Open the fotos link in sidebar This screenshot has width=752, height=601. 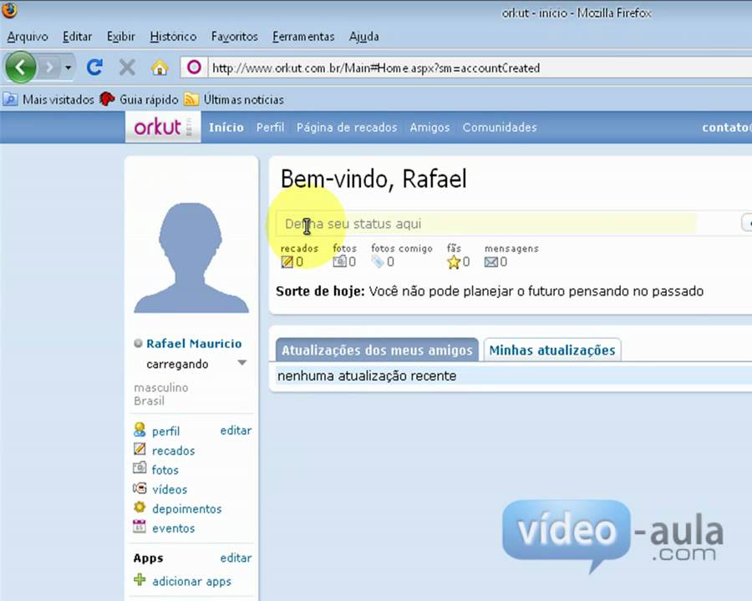tap(165, 470)
